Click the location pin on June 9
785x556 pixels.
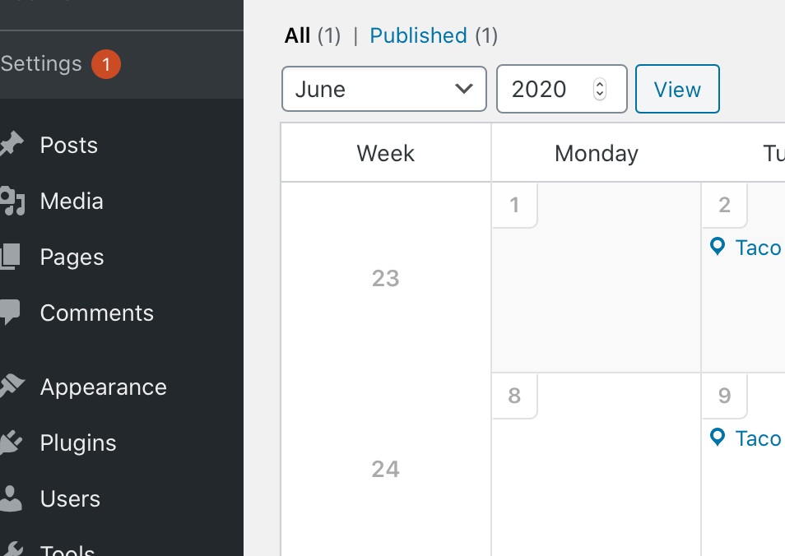coord(718,438)
